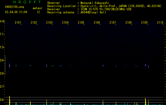The height and width of the screenshot is (105, 166).
Task: Click the 1.0 kHz axis label
Action: coord(2,47)
